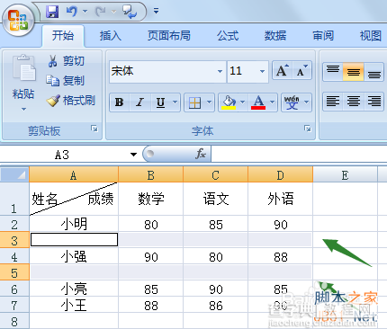Click cell containing 小明

pyautogui.click(x=74, y=224)
